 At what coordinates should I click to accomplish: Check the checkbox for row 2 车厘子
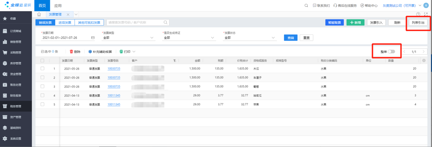pos(42,77)
